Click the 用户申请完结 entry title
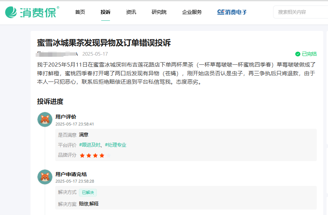The image size is (328, 215). pos(71,174)
